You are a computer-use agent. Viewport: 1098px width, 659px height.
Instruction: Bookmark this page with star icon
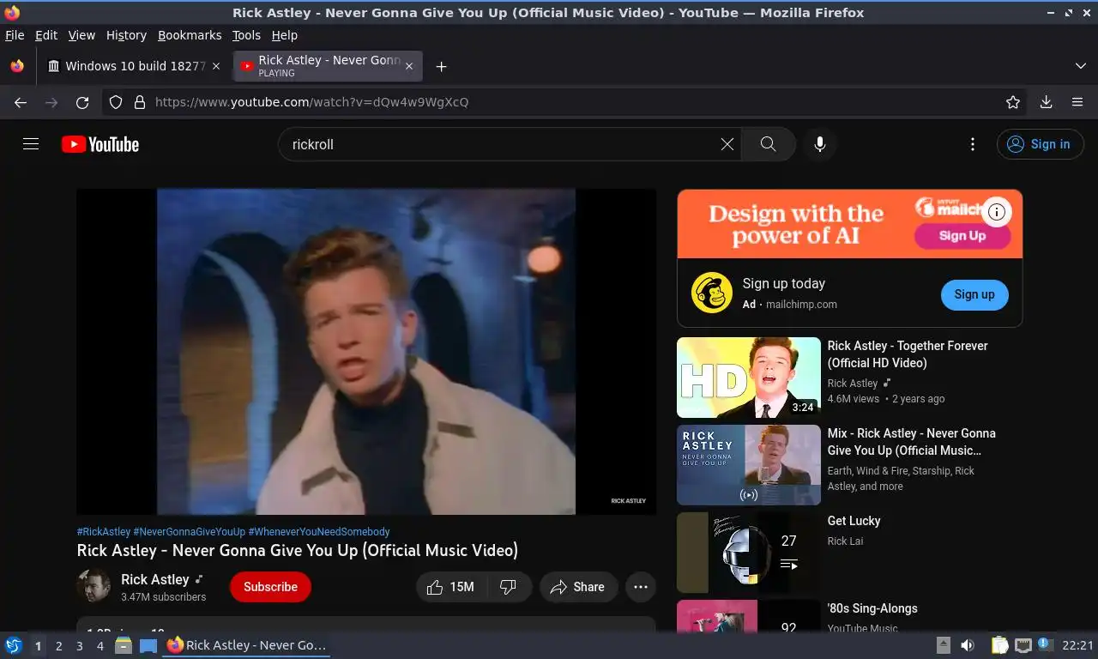1013,102
